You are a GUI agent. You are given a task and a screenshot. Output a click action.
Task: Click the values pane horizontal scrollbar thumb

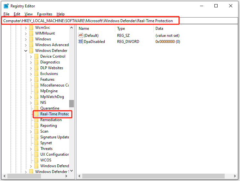153,176
